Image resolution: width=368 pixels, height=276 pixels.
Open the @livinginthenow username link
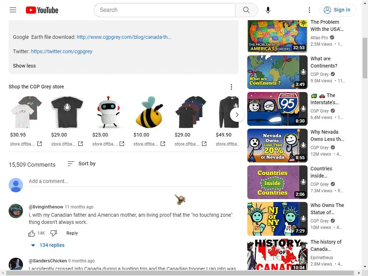coord(46,207)
